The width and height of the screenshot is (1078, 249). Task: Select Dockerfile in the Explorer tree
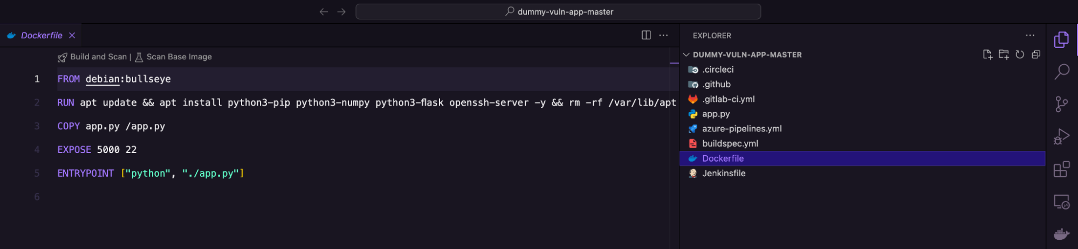tap(862, 158)
